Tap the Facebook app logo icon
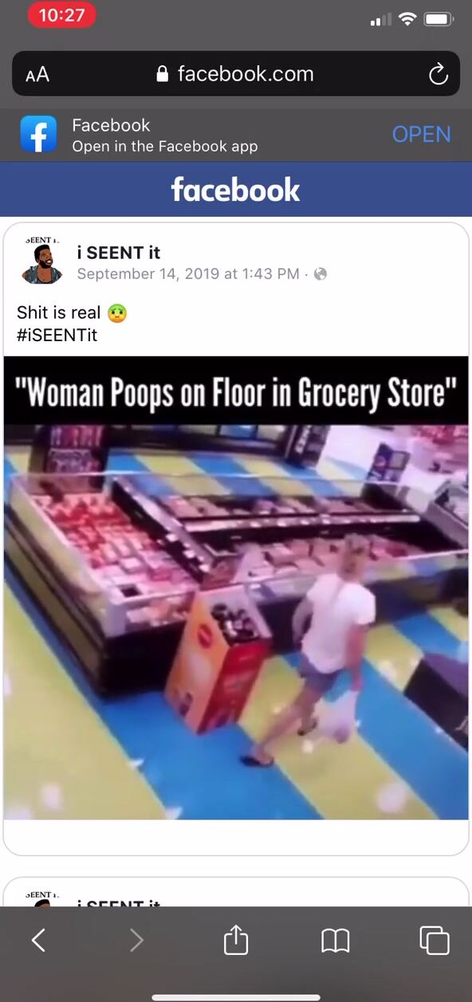Viewport: 472px width, 1002px height. tap(39, 134)
